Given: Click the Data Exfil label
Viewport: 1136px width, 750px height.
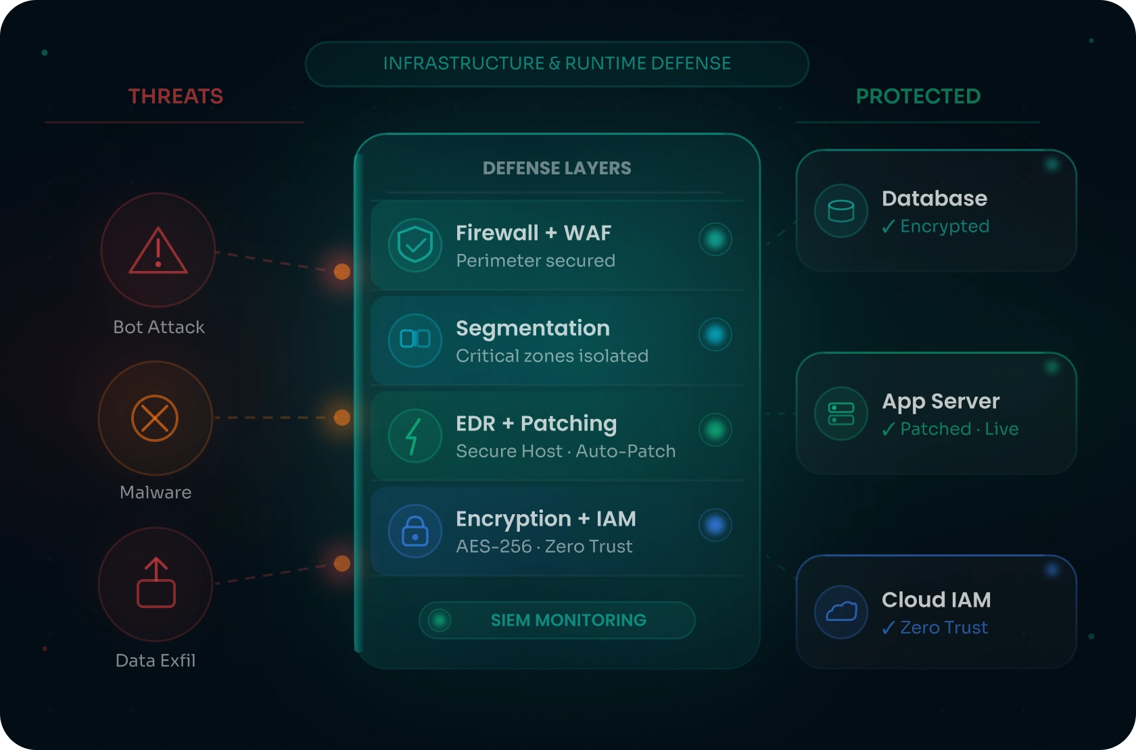Looking at the screenshot, I should click(x=156, y=661).
